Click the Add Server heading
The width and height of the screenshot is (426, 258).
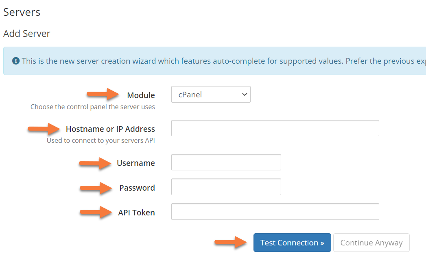pos(27,33)
